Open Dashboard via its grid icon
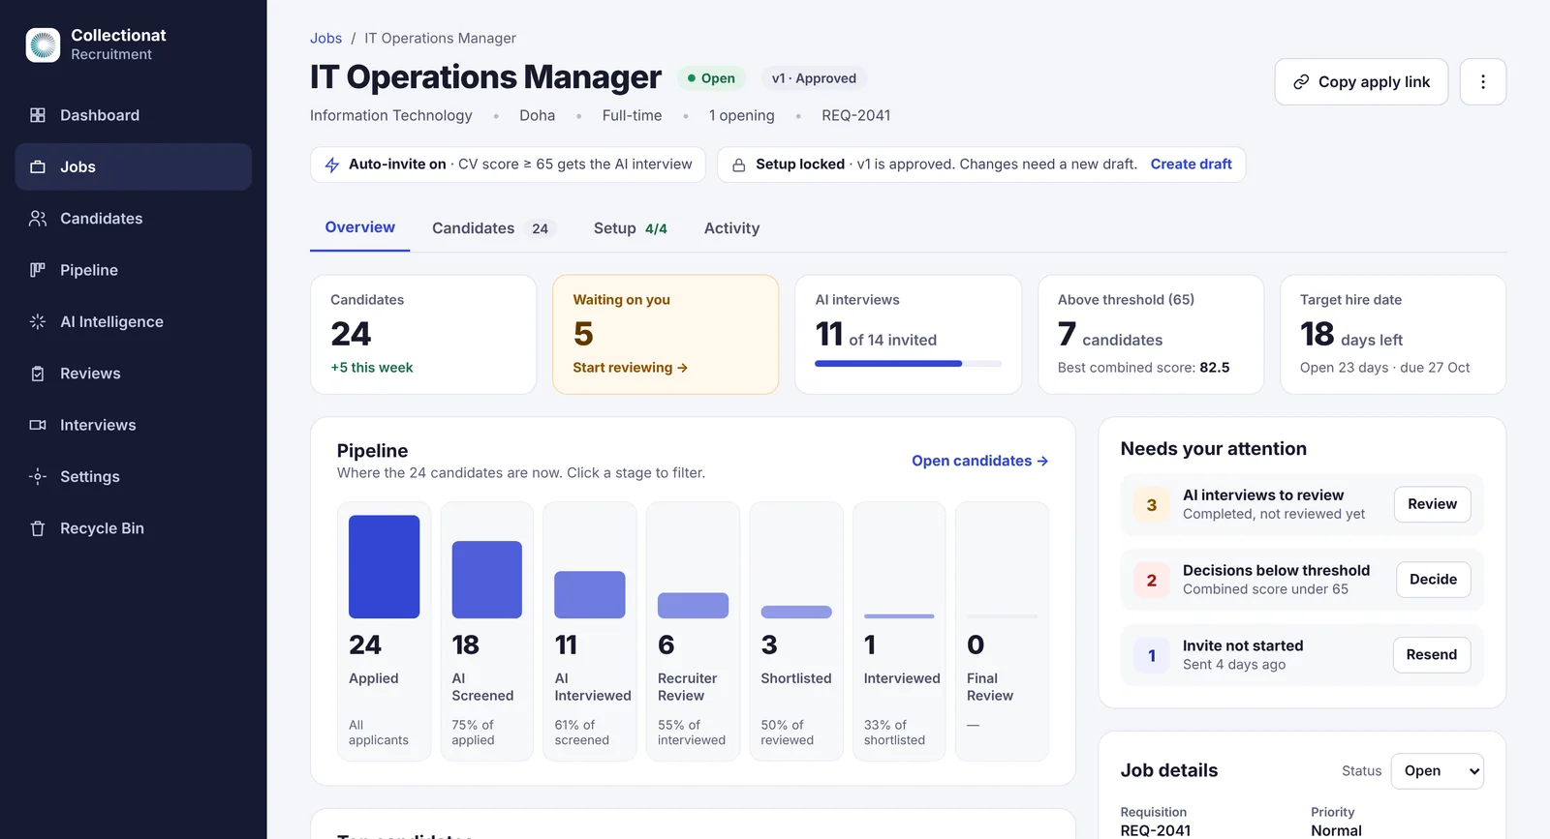This screenshot has width=1550, height=839. pyautogui.click(x=38, y=115)
